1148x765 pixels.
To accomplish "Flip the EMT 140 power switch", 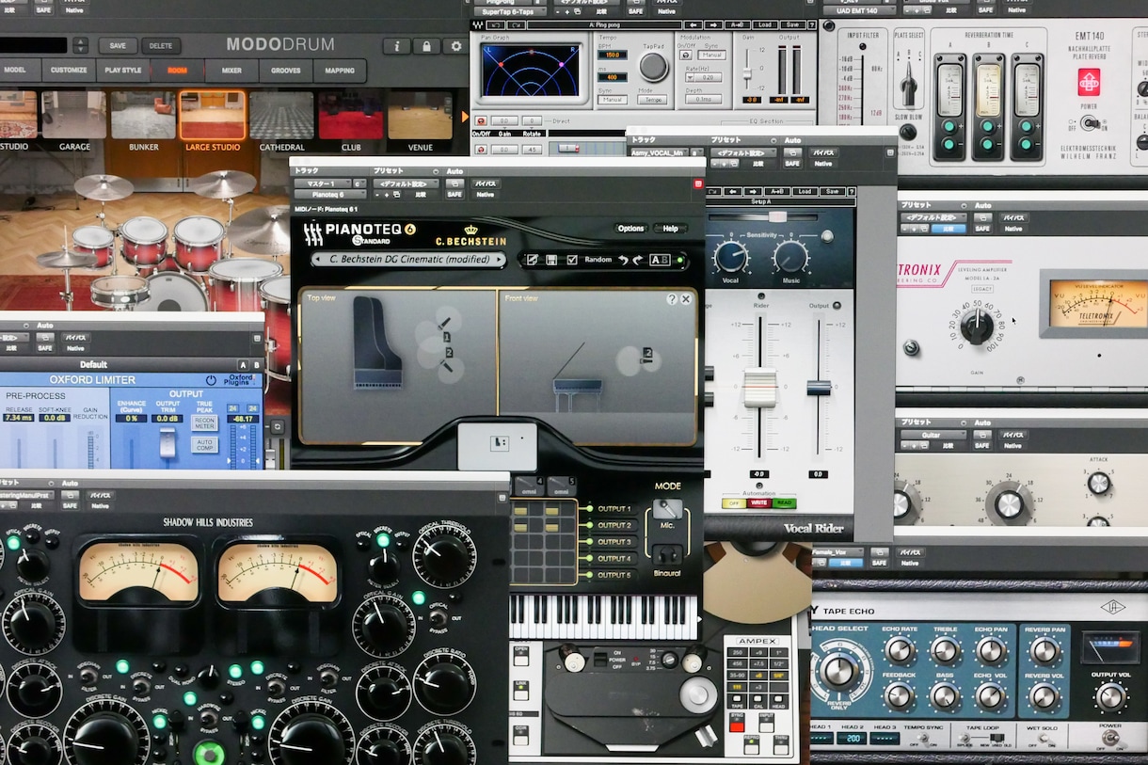I will tap(1092, 122).
